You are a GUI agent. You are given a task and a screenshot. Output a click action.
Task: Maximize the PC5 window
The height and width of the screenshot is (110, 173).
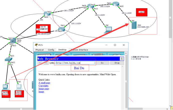click(x=115, y=45)
